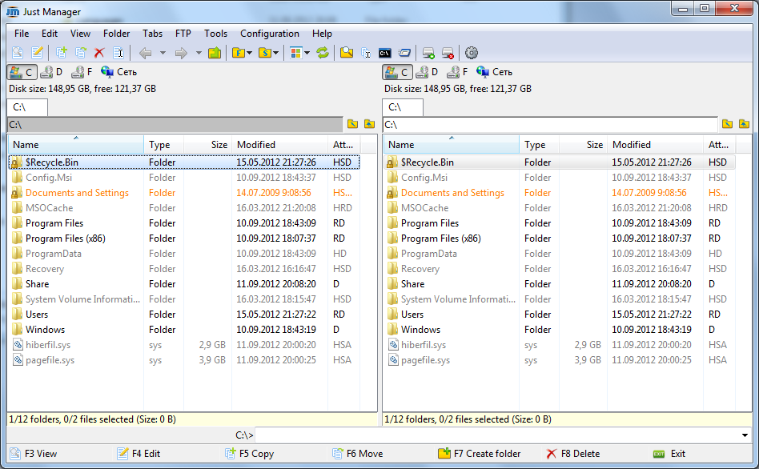Click the C:\> command line input

498,435
